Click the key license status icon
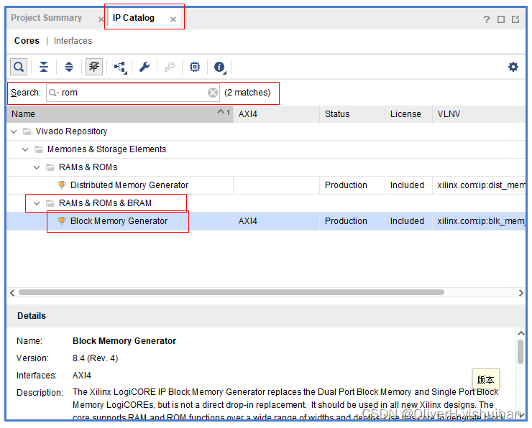 pyautogui.click(x=170, y=67)
